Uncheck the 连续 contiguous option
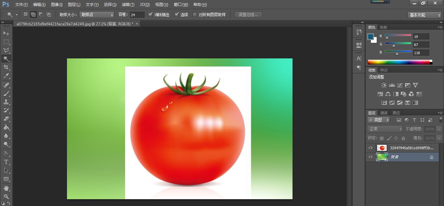Screen dimensions: 444x206 click(177, 15)
